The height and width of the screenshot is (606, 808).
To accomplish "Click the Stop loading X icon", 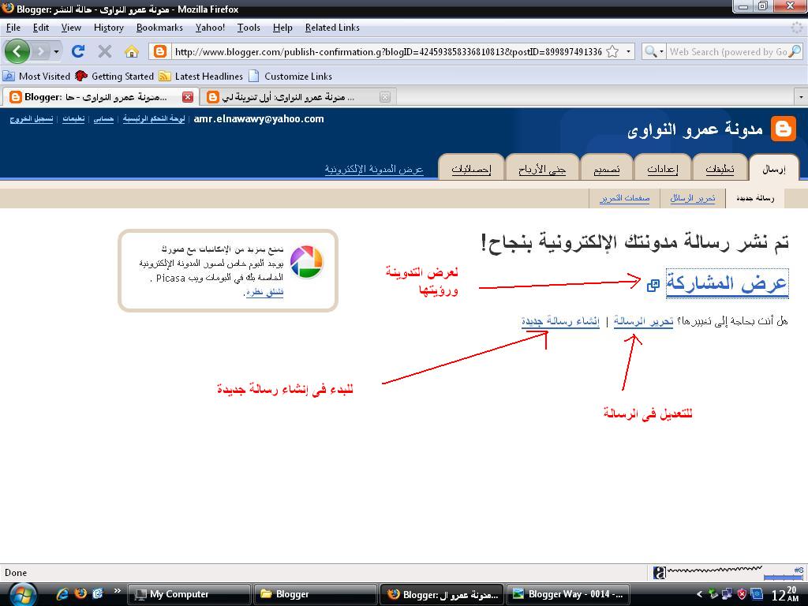I will point(105,51).
